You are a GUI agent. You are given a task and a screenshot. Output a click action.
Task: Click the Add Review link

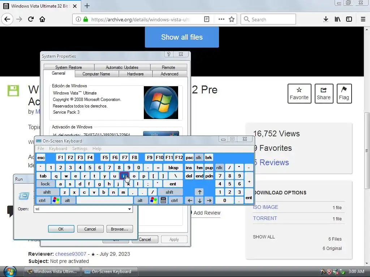(207, 213)
